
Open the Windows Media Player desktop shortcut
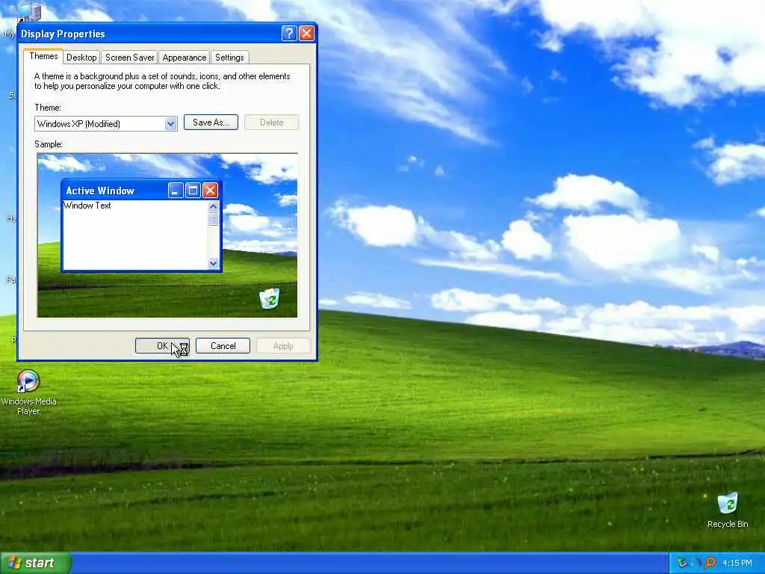pyautogui.click(x=28, y=392)
